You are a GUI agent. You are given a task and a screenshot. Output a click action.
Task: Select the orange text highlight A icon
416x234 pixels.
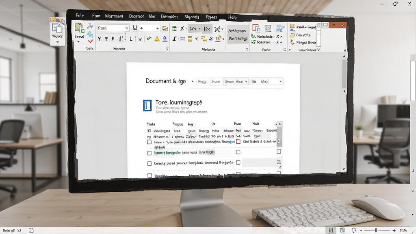pyautogui.click(x=157, y=39)
